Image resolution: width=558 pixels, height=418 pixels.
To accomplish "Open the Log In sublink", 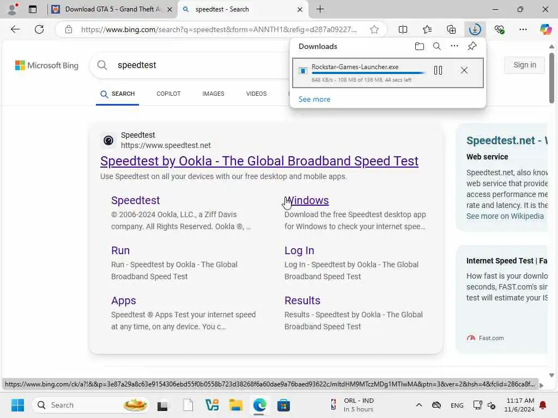I will (x=299, y=250).
